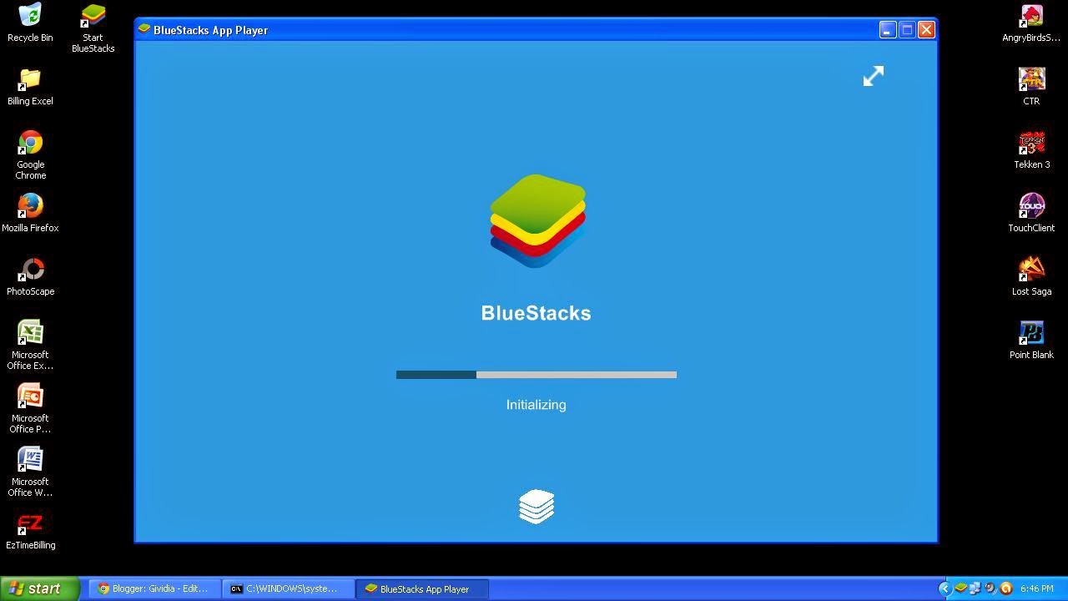The image size is (1068, 601).
Task: Expand hidden tray icons with the arrow
Action: click(945, 588)
